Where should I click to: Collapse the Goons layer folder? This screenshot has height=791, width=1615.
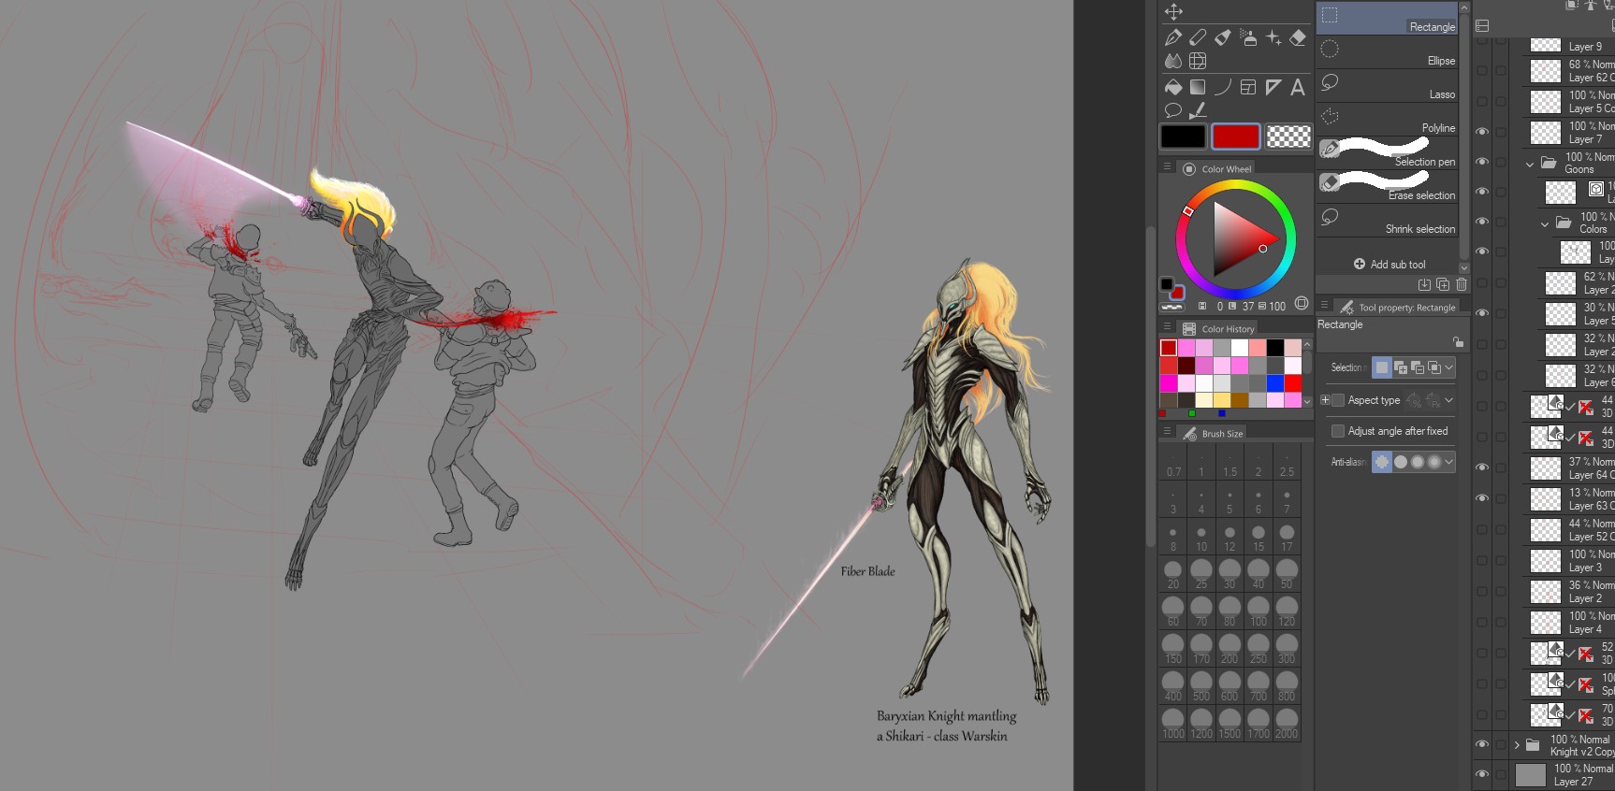coord(1530,164)
